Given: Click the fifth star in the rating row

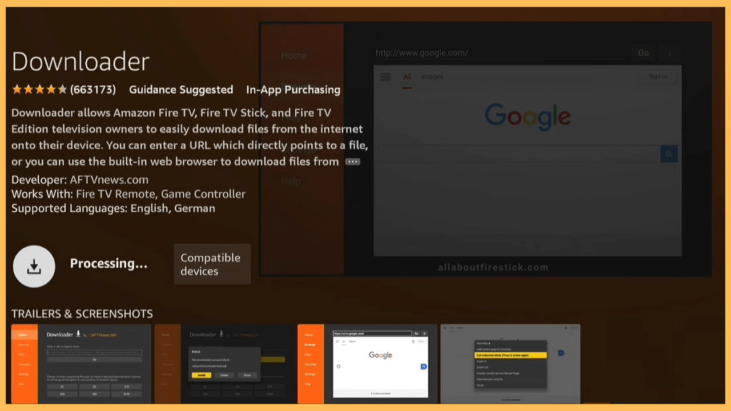Looking at the screenshot, I should tap(63, 90).
